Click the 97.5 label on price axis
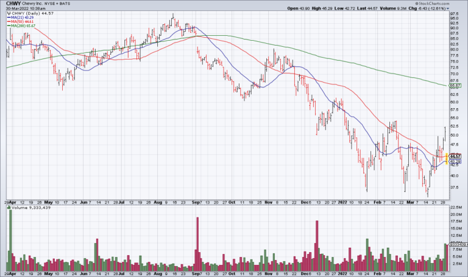Screen dimensions: 468x277 point(454,13)
